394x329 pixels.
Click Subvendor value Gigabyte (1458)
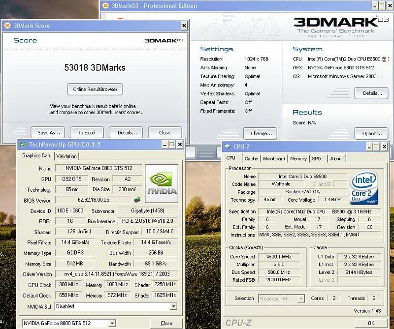[148, 211]
